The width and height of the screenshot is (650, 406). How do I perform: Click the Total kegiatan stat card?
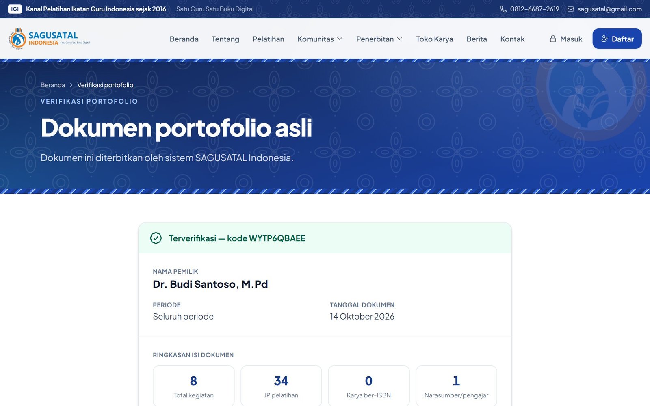tap(194, 386)
